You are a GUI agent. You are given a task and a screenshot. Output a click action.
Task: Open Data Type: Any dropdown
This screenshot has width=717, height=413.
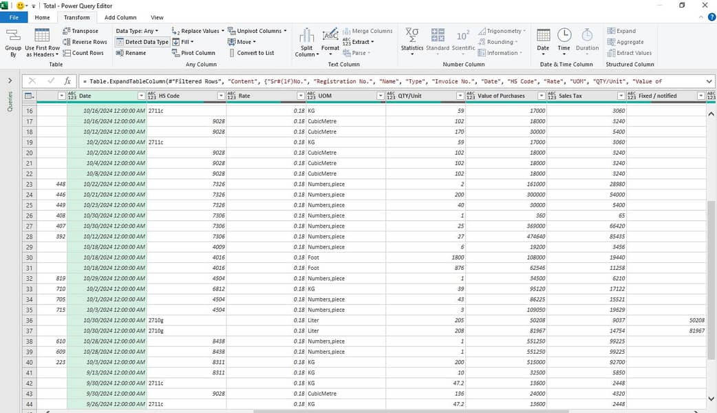point(137,31)
